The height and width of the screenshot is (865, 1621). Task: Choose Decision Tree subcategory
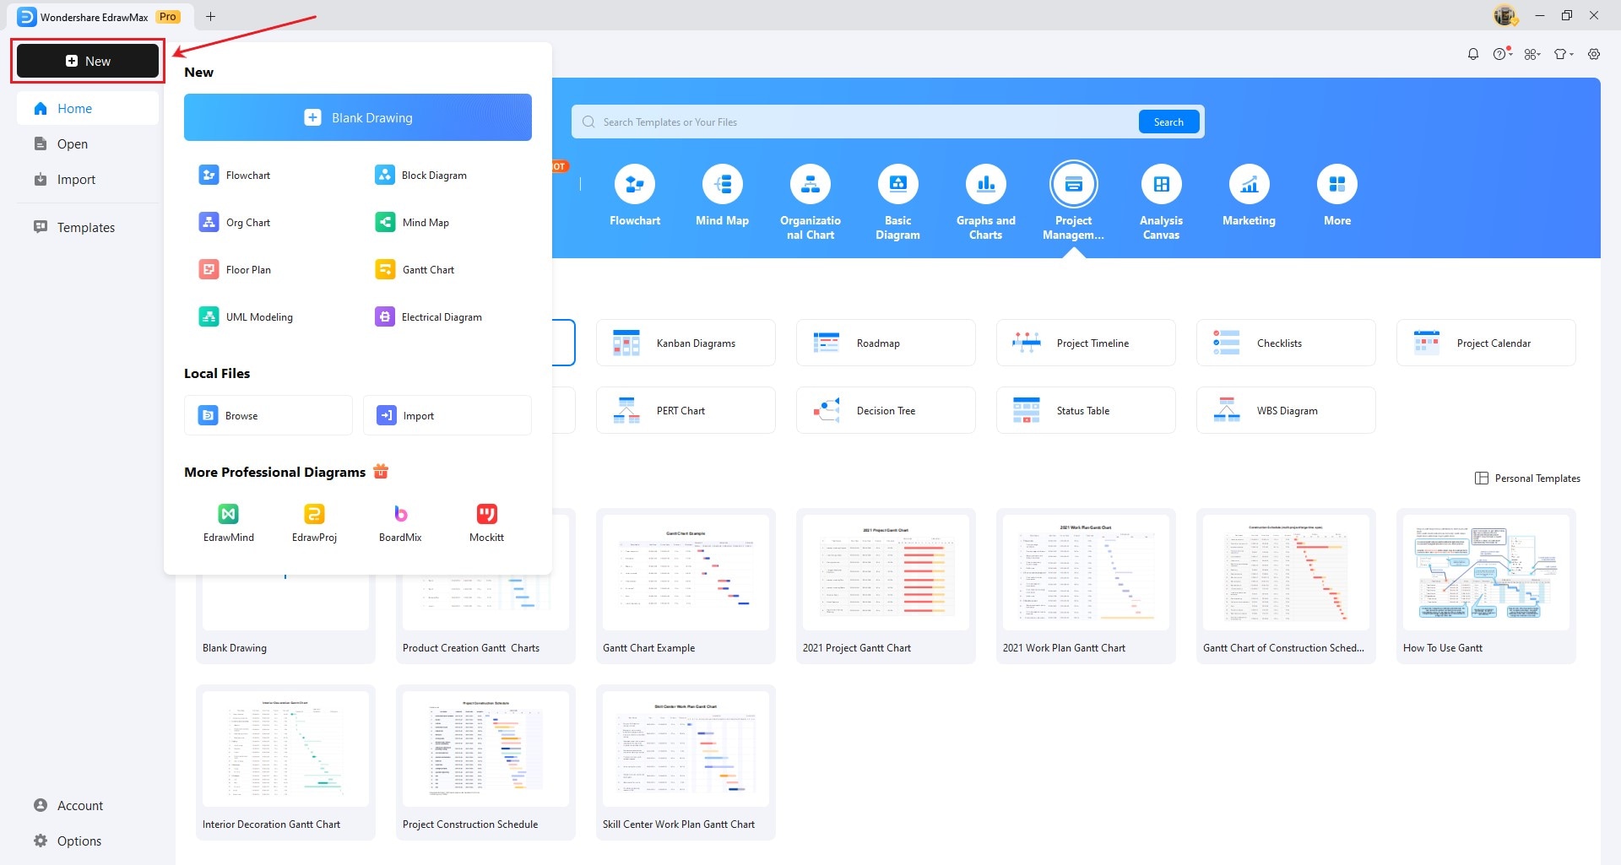click(x=886, y=410)
